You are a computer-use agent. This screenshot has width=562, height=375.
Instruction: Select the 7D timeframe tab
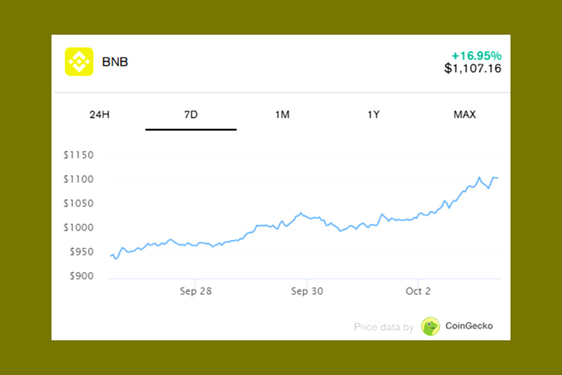pos(190,115)
